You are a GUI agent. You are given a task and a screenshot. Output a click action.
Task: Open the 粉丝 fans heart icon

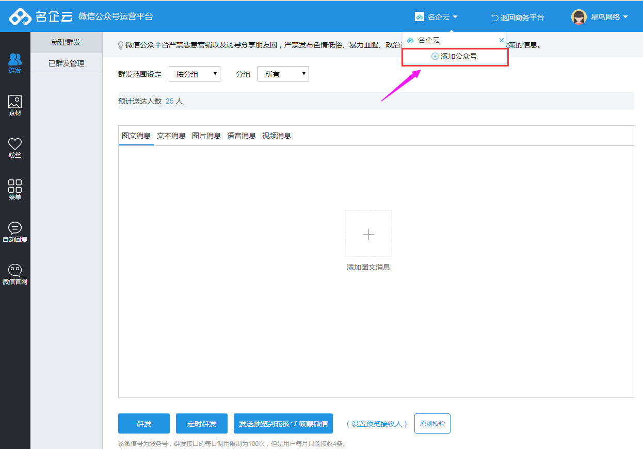[x=15, y=147]
